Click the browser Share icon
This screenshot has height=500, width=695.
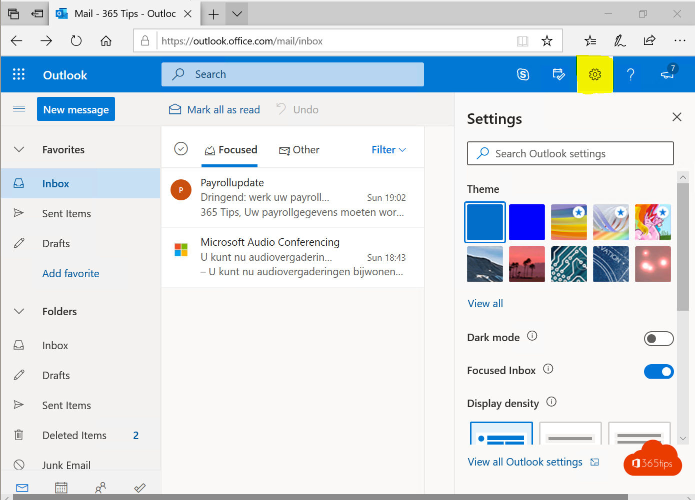[x=649, y=40]
